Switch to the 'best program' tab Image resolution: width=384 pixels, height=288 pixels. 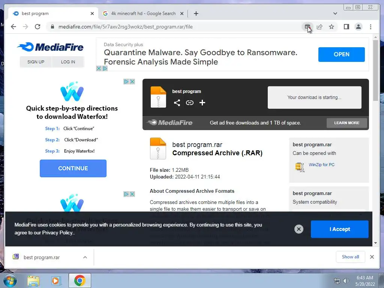click(53, 13)
